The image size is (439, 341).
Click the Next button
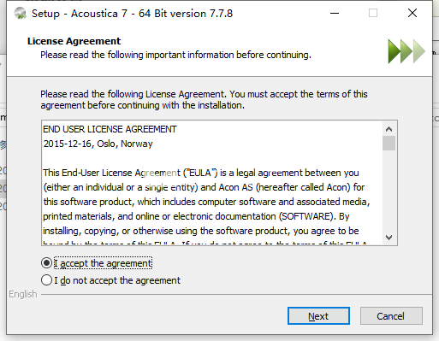[x=318, y=316]
